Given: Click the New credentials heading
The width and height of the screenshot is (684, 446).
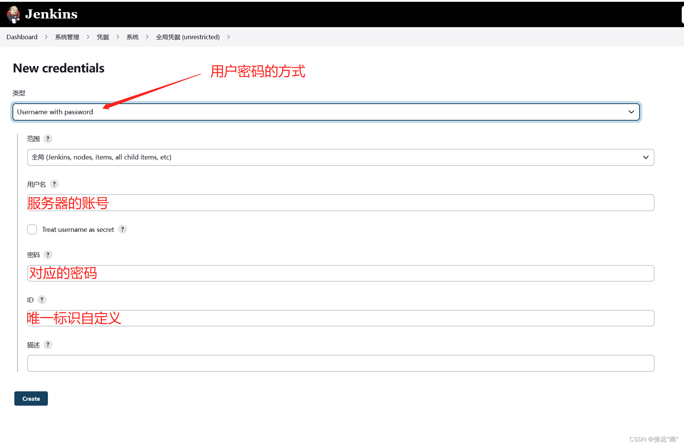Looking at the screenshot, I should tap(59, 68).
